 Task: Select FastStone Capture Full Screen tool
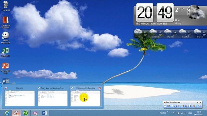(x=179, y=106)
